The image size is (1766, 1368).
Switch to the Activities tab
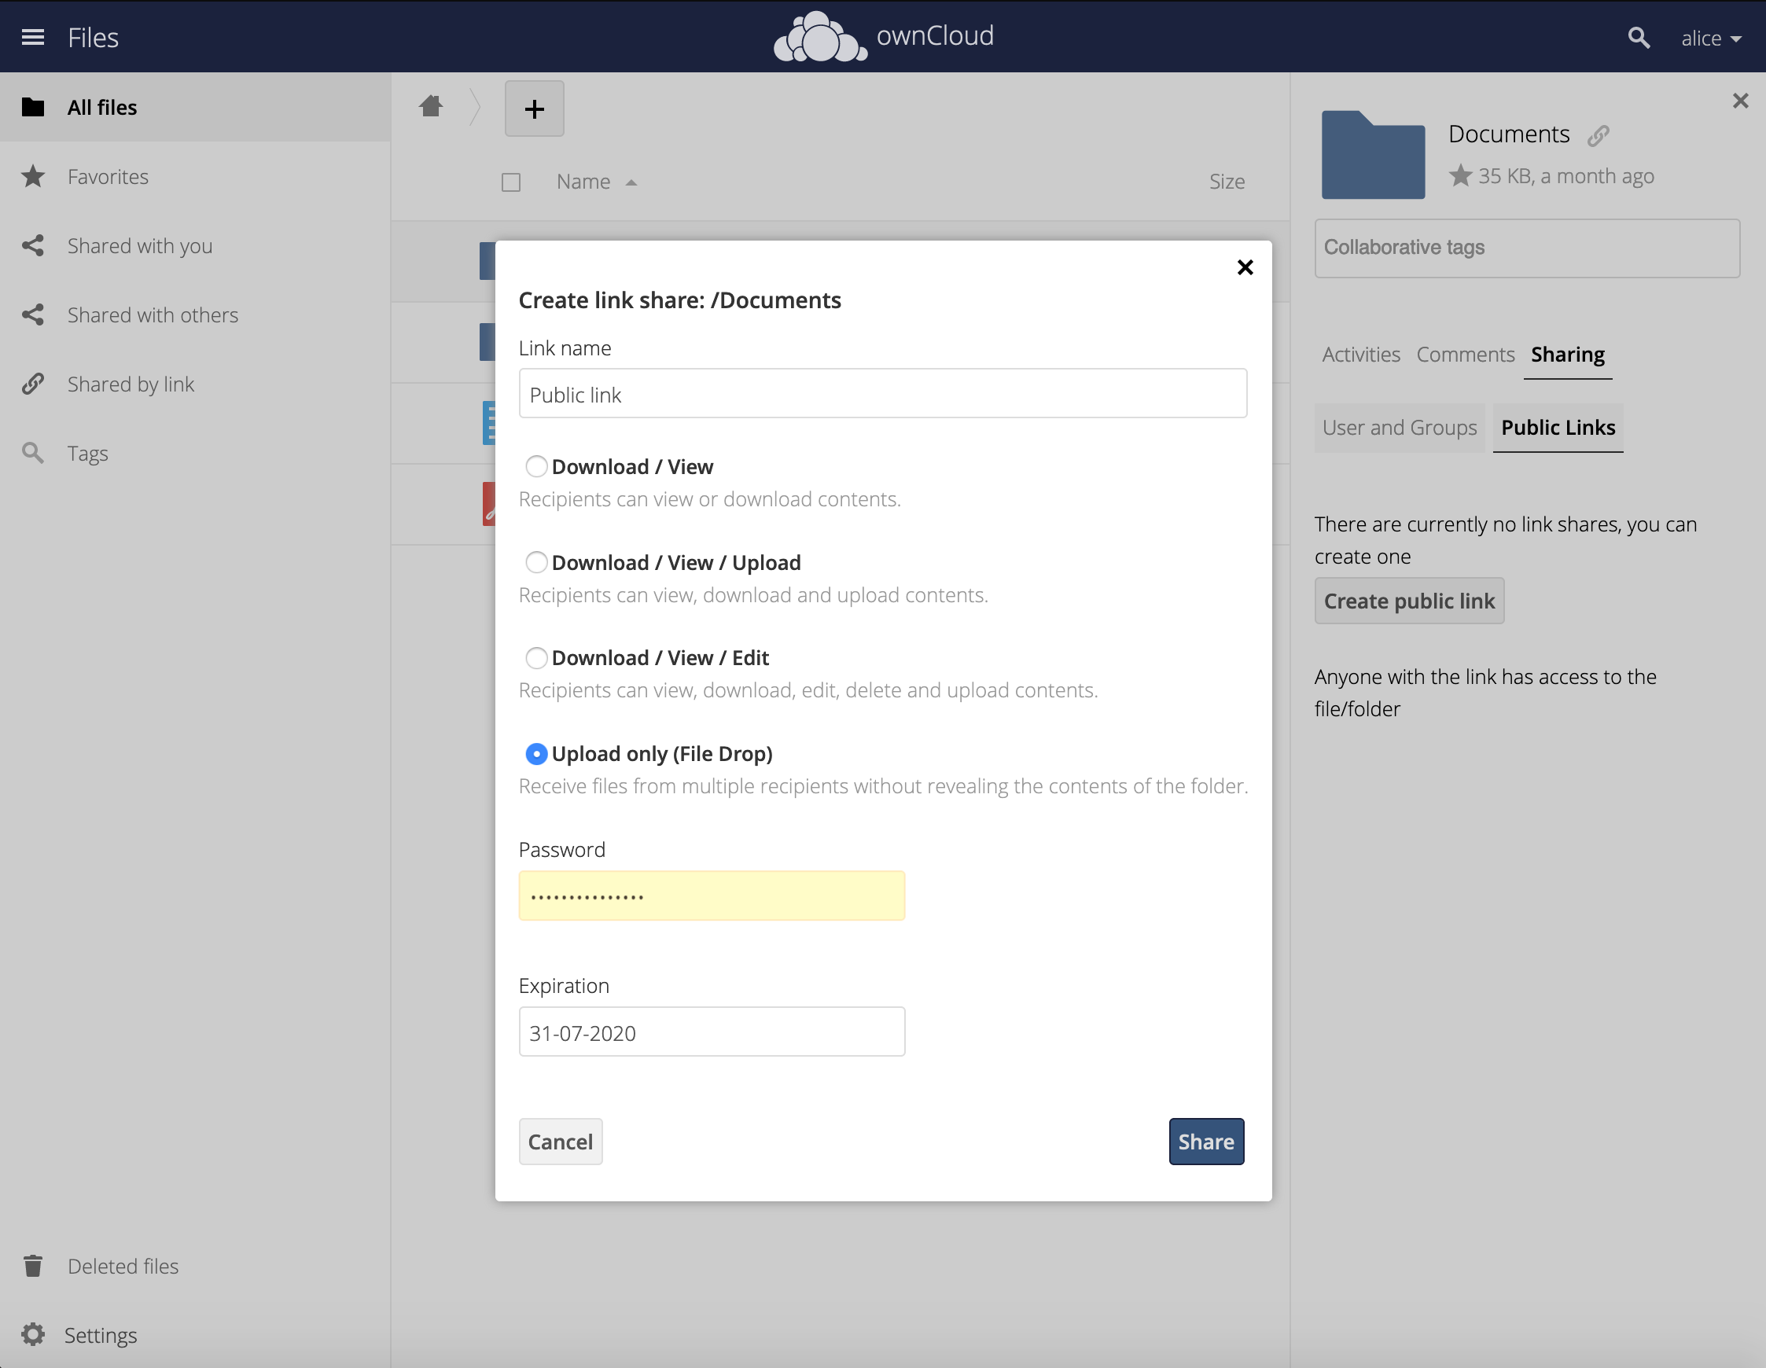(x=1361, y=355)
